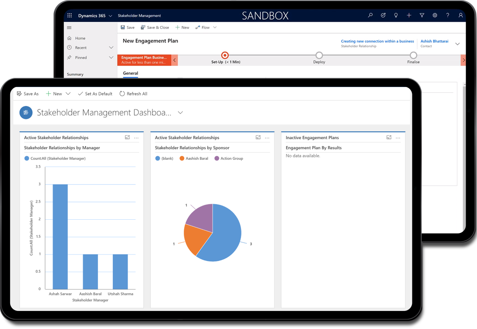This screenshot has height=329, width=477.
Task: Click the search magnifier icon
Action: point(370,15)
